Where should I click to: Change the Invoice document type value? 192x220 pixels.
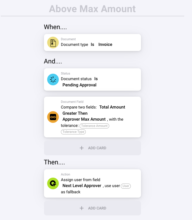(x=105, y=45)
